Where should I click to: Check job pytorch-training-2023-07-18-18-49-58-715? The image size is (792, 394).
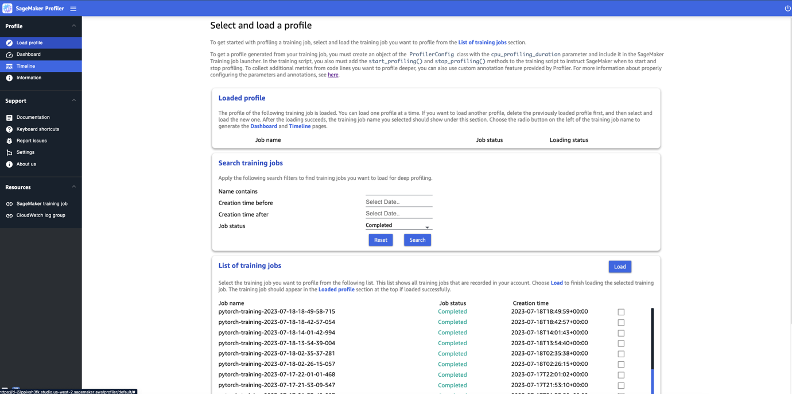621,312
